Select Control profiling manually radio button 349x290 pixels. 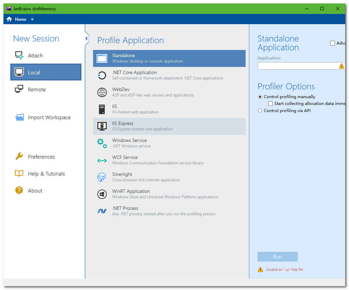[x=260, y=97]
